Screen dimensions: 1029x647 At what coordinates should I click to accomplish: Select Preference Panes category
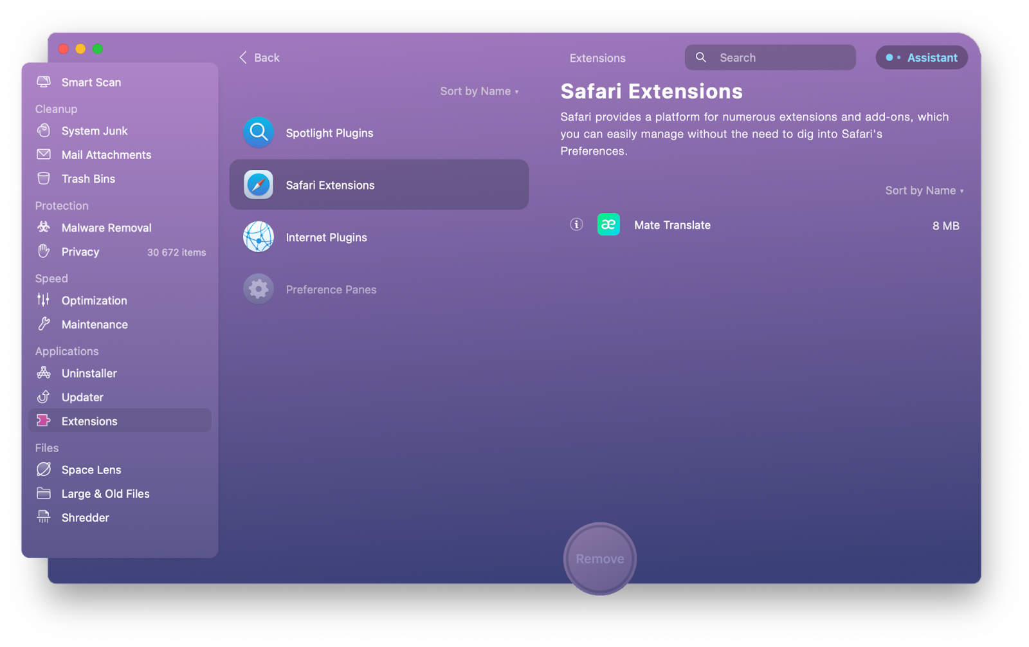[379, 289]
